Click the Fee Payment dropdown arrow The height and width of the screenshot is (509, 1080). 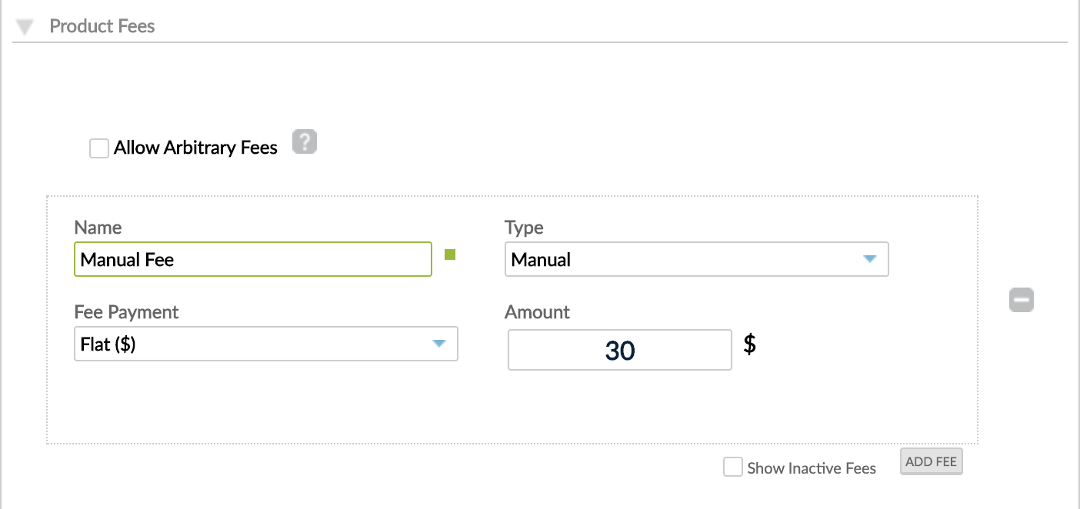(439, 344)
